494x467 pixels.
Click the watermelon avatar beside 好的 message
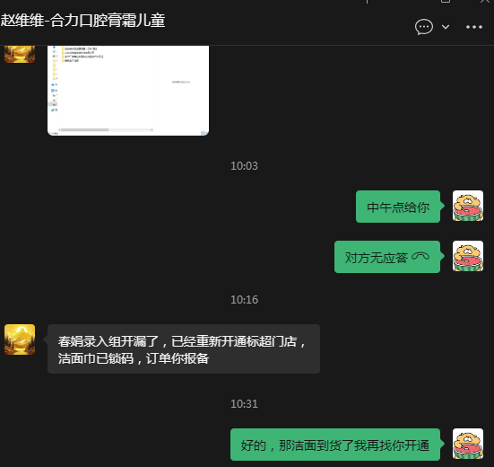(x=468, y=444)
